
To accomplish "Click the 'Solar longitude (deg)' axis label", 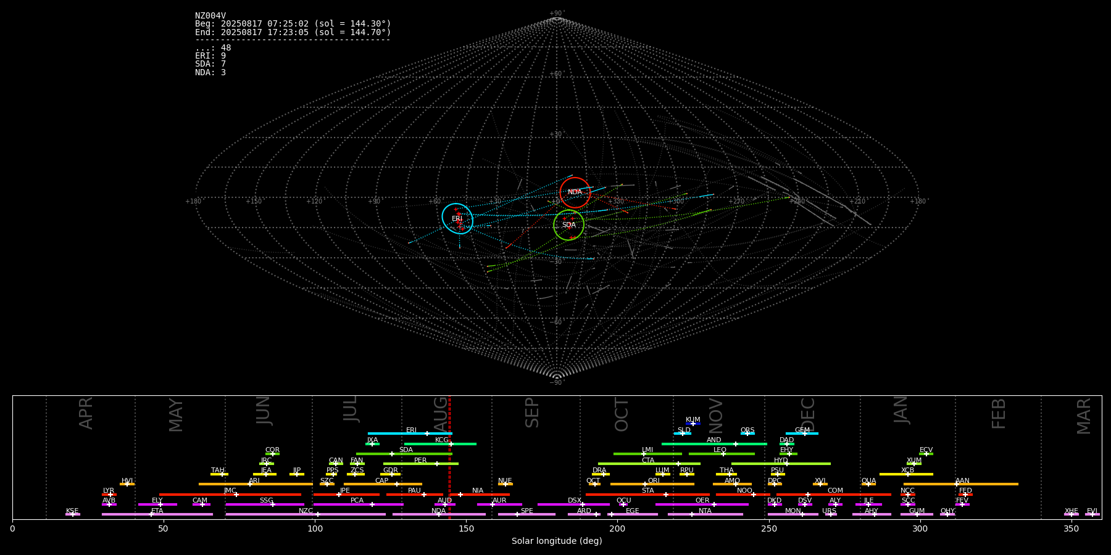I will pos(557,541).
